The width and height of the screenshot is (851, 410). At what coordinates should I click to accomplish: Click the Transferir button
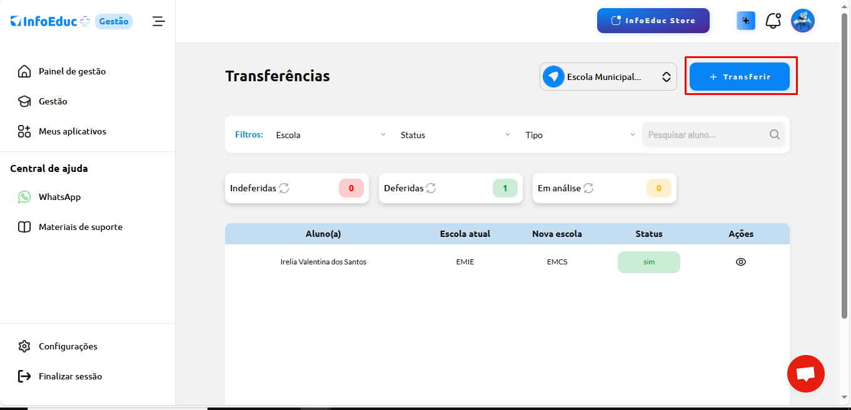click(740, 77)
